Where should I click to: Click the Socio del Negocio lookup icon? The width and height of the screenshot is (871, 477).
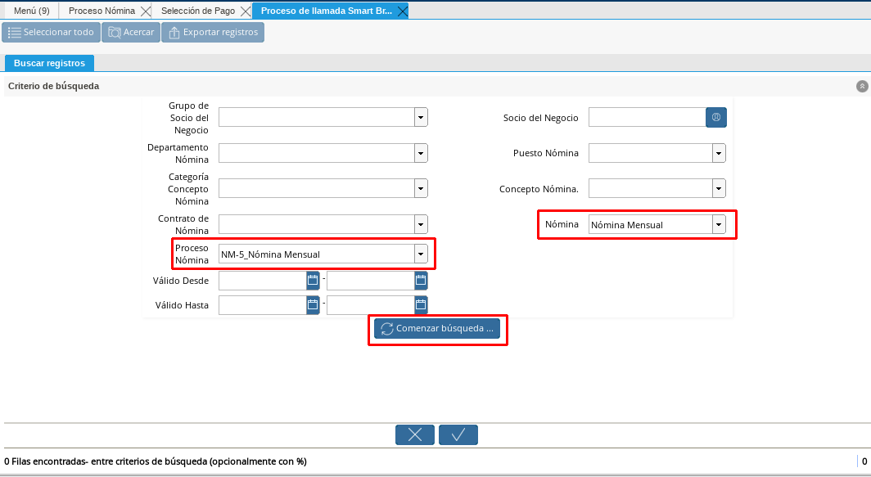716,117
